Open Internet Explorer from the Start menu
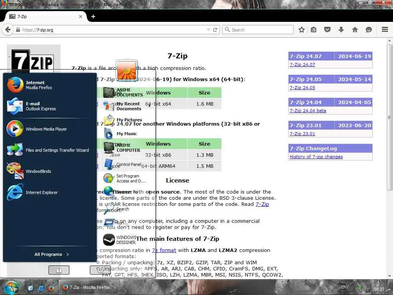 coord(32,192)
